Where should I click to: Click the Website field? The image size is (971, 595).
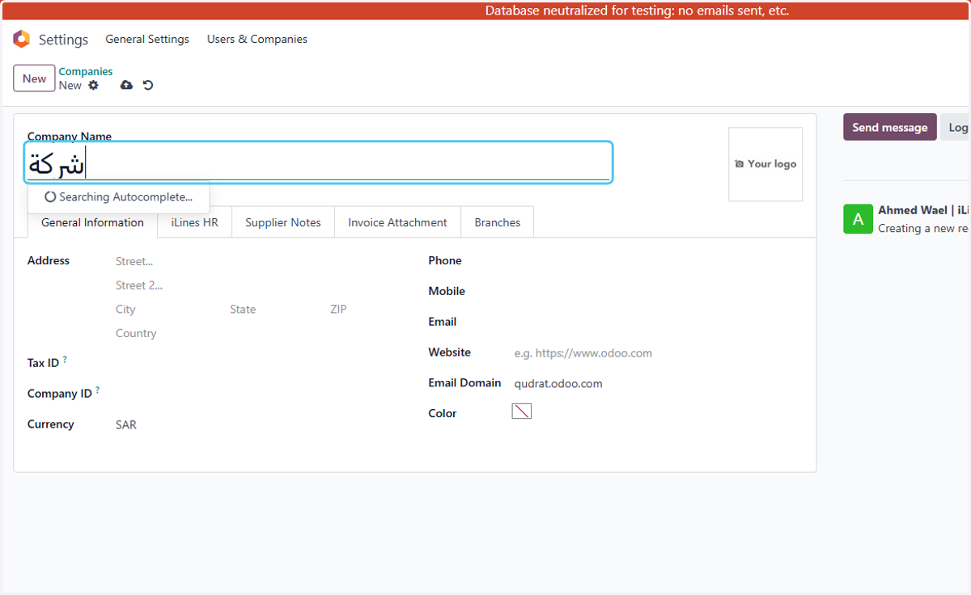click(x=657, y=352)
